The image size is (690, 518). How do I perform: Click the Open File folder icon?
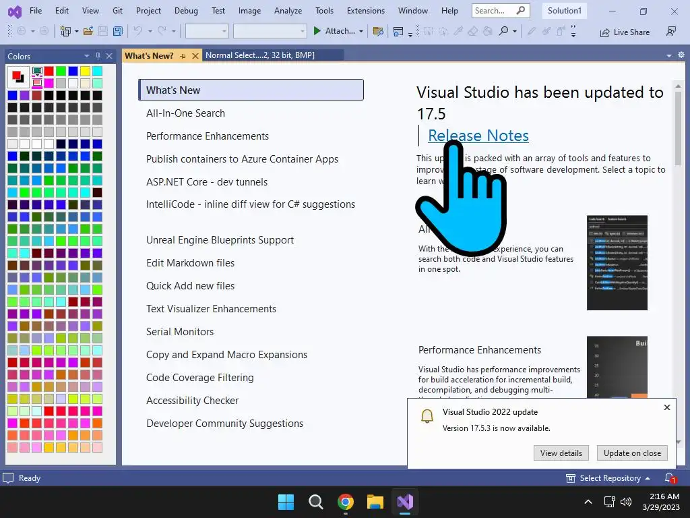click(x=88, y=31)
